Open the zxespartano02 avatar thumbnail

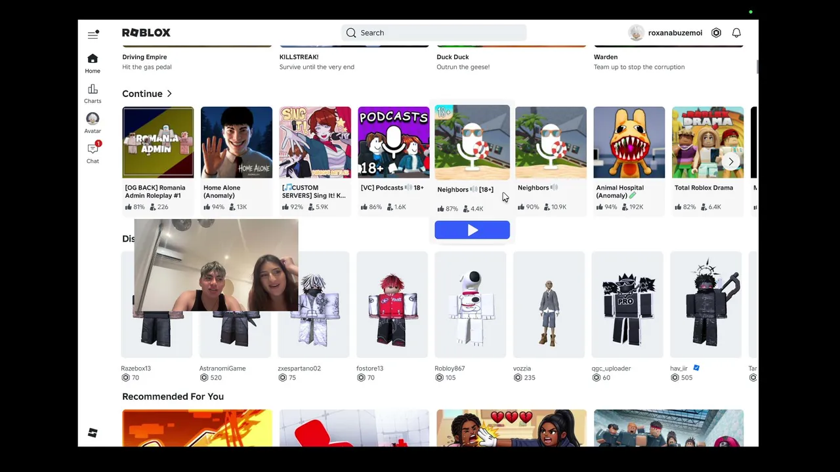coord(314,305)
